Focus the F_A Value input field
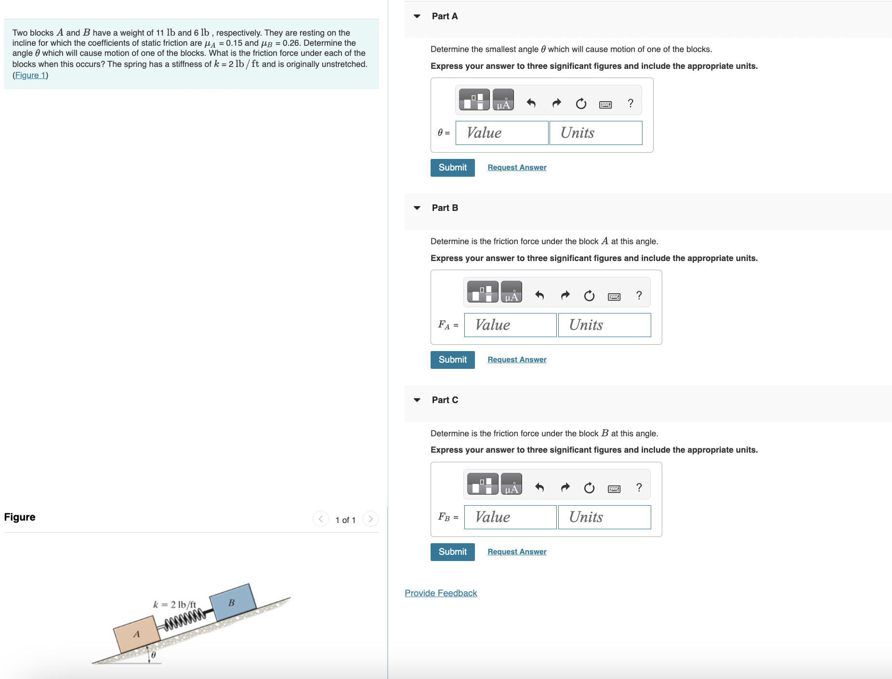 [511, 325]
